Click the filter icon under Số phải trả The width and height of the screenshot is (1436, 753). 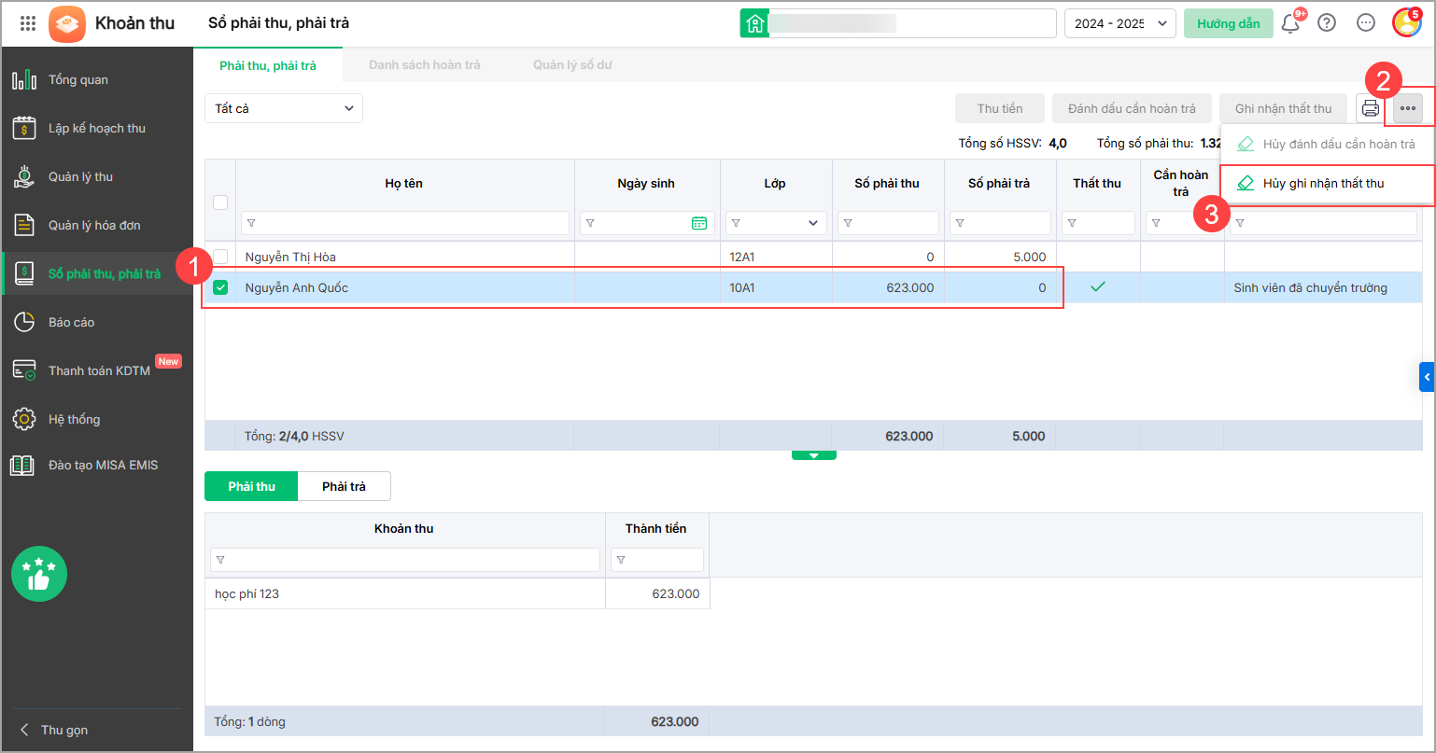pyautogui.click(x=959, y=223)
